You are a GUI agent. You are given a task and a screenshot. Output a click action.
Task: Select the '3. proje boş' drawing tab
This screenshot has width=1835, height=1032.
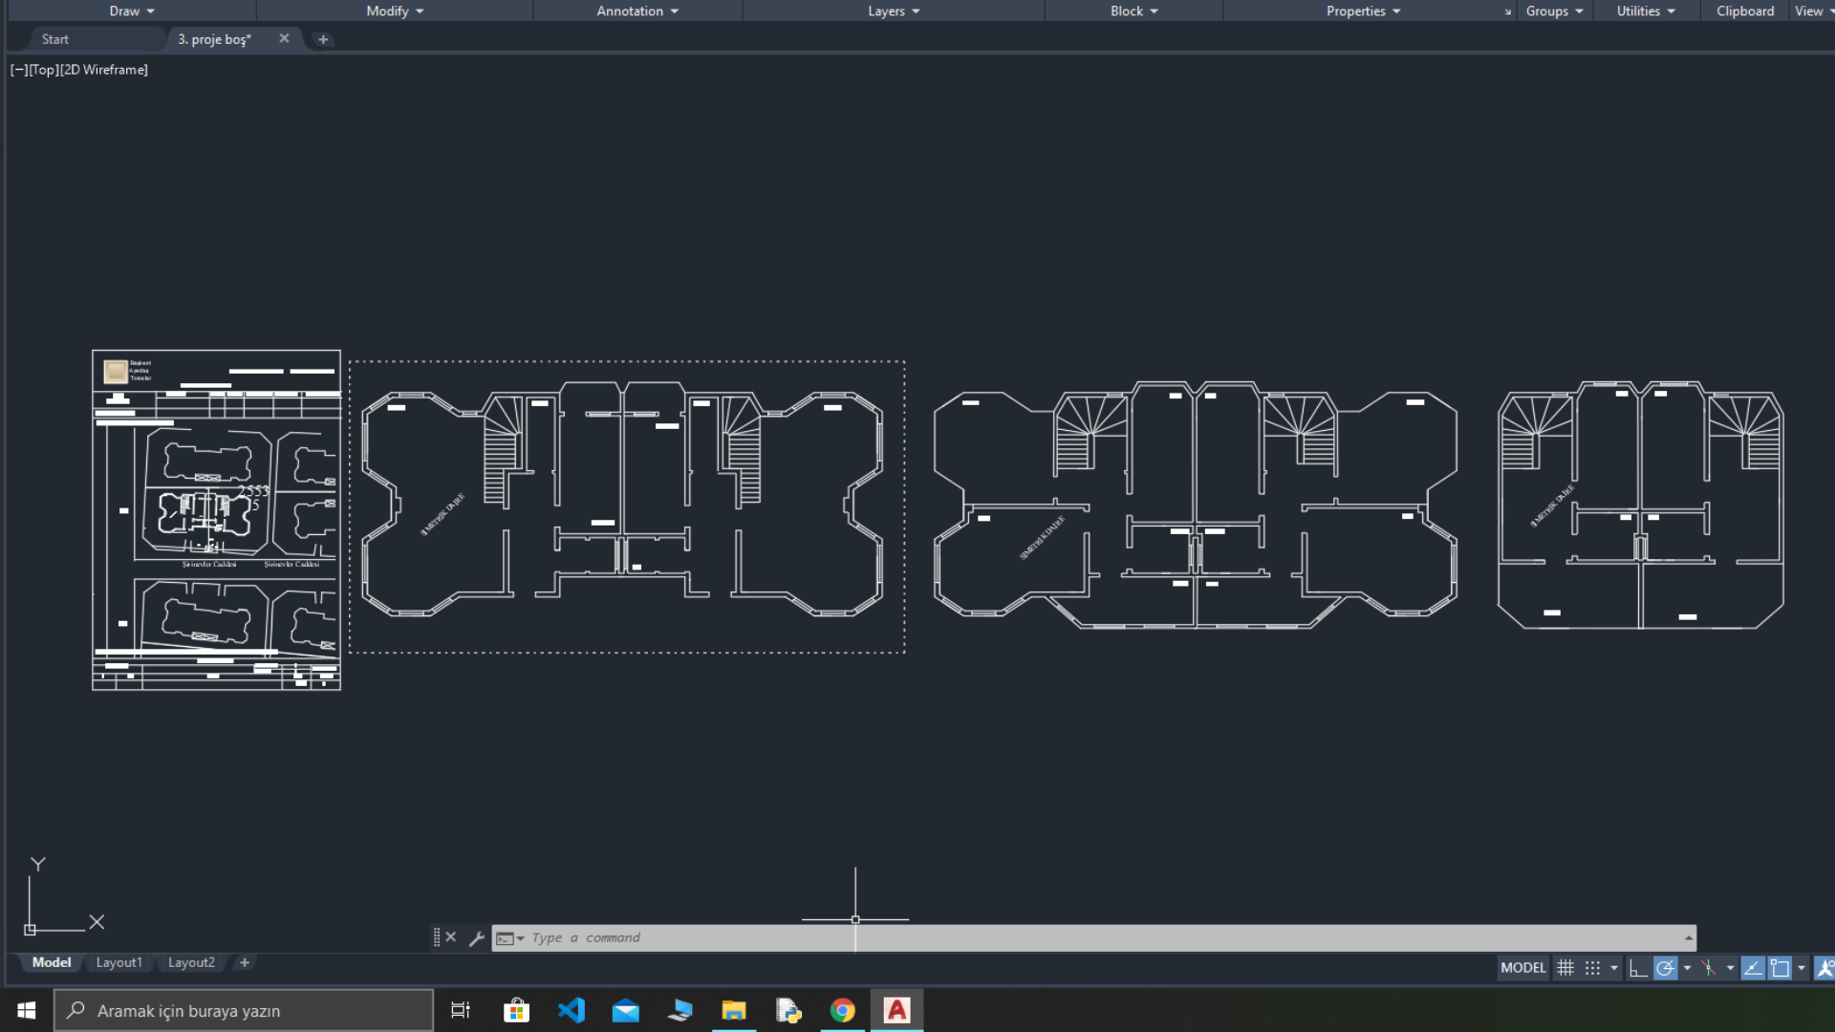214,39
